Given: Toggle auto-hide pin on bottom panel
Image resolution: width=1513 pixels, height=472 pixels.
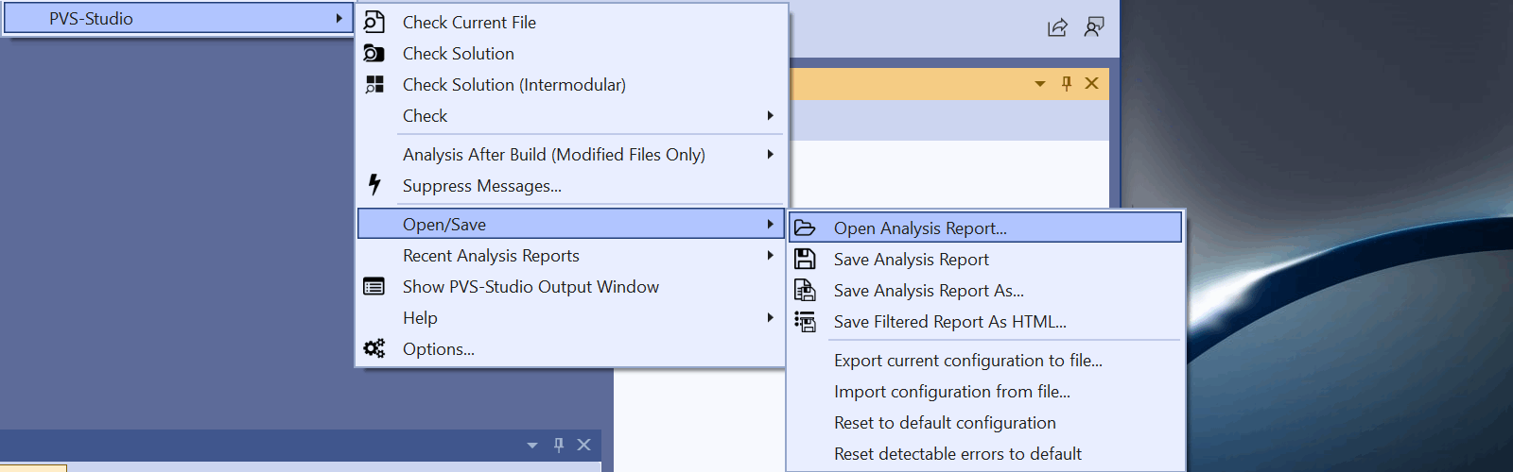Looking at the screenshot, I should coord(559,445).
